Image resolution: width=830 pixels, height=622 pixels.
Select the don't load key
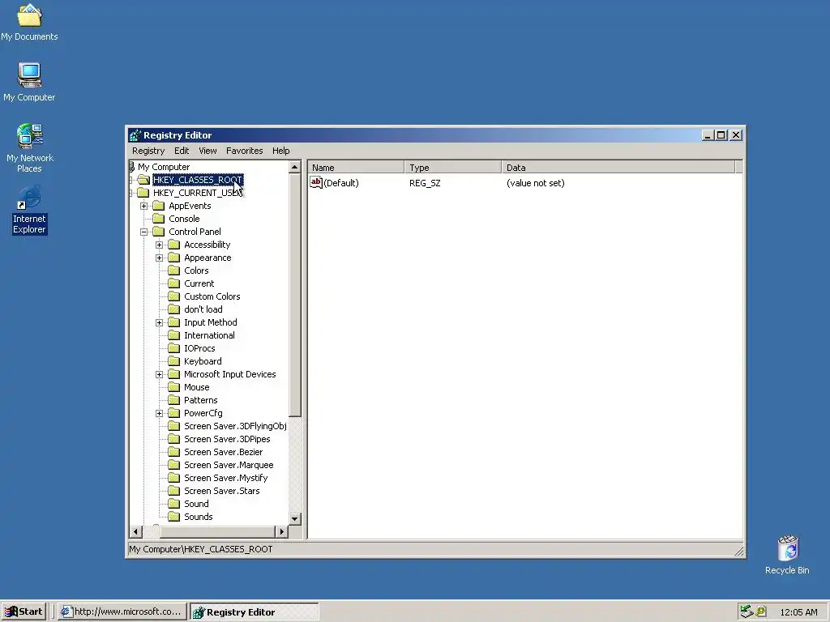203,309
